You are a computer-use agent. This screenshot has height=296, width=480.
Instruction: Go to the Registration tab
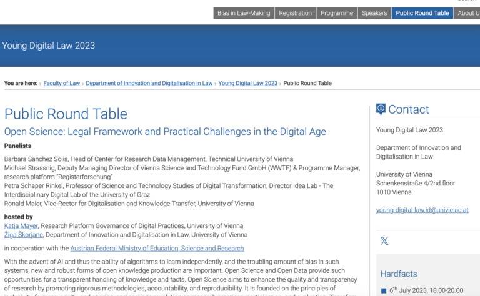pos(295,13)
